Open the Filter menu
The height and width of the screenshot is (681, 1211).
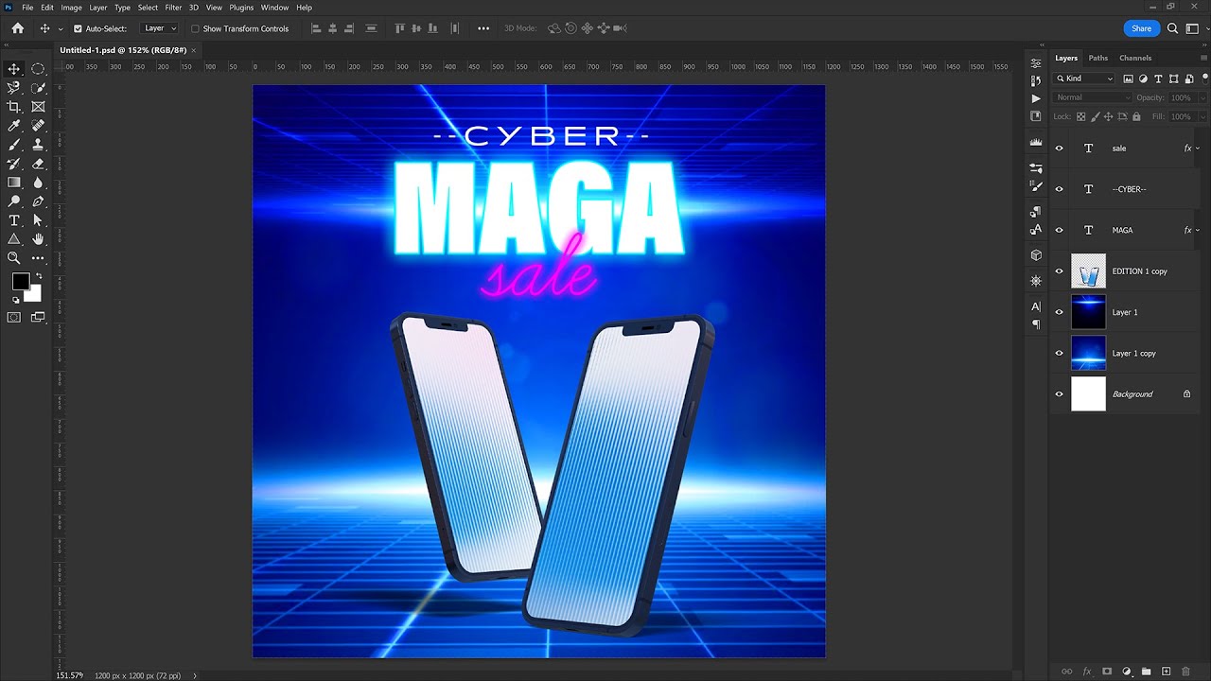pyautogui.click(x=173, y=8)
